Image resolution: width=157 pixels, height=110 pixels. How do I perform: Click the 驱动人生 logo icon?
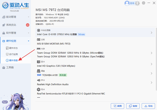coord(5,5)
